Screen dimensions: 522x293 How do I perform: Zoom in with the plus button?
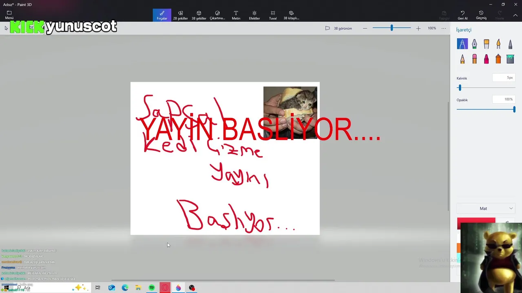[x=418, y=28]
